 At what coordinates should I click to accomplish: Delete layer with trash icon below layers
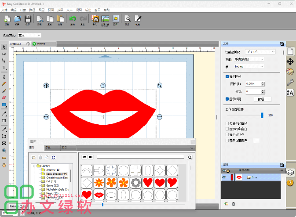(x=234, y=204)
